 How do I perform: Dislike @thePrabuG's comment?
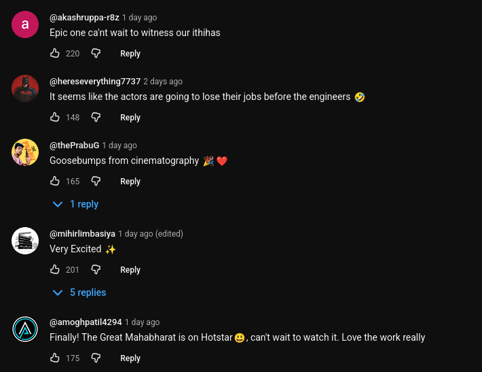coord(96,181)
